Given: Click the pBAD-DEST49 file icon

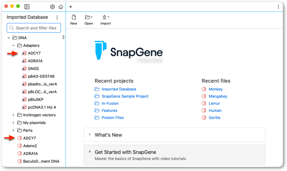Looking at the screenshot, I should [x=24, y=76].
